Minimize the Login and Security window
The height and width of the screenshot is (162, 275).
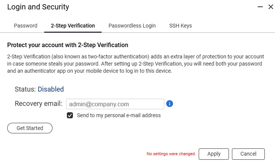click(x=260, y=7)
